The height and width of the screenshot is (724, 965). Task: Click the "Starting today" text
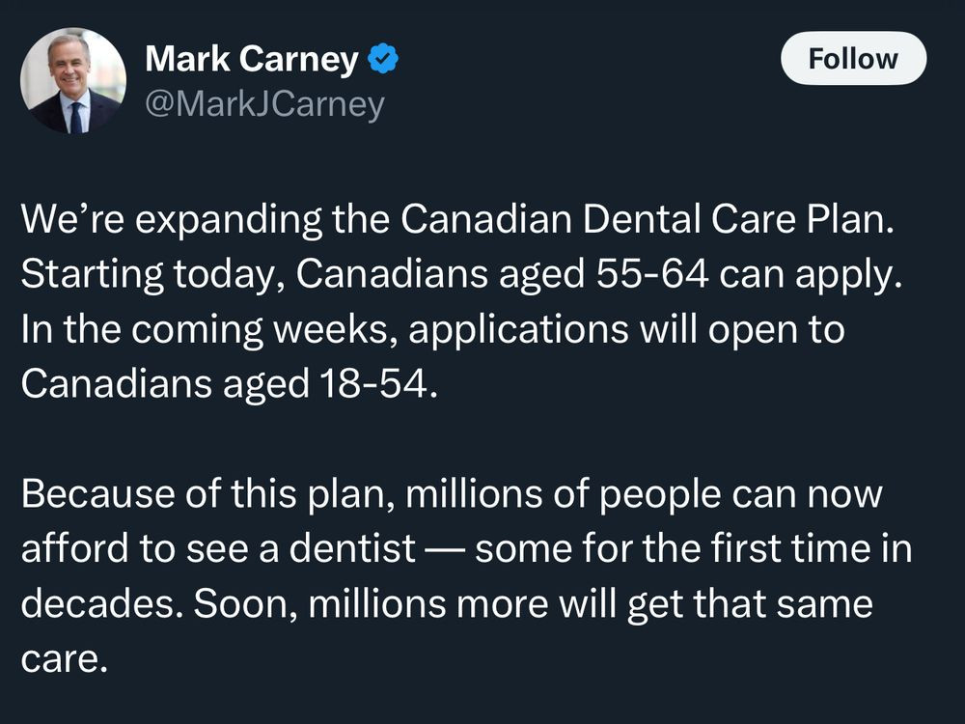point(151,274)
